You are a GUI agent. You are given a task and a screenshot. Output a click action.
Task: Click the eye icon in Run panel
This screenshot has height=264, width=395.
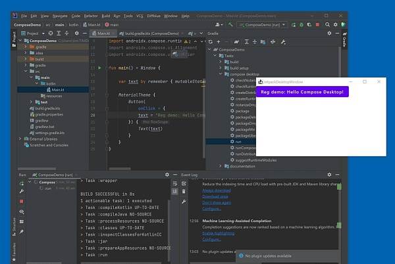click(x=22, y=211)
